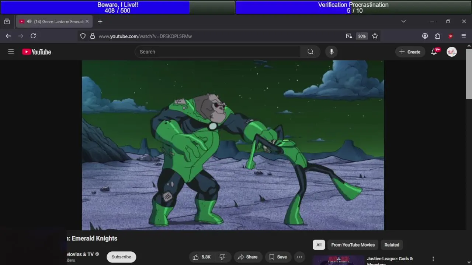Select the From YouTube Movies chip
The height and width of the screenshot is (265, 472).
(353, 245)
